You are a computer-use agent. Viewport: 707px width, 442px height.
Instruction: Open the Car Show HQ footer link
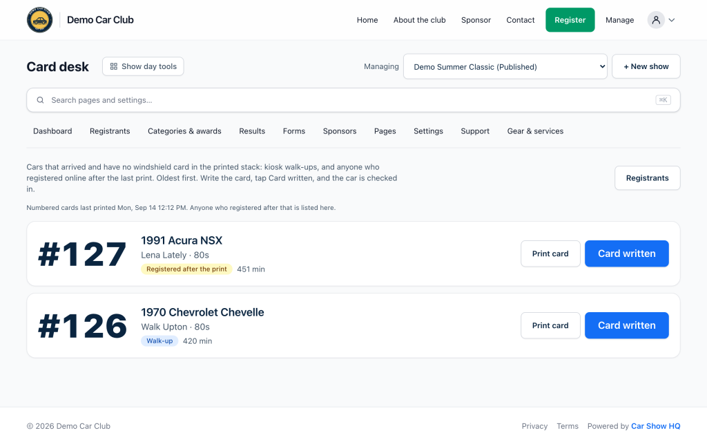point(655,426)
